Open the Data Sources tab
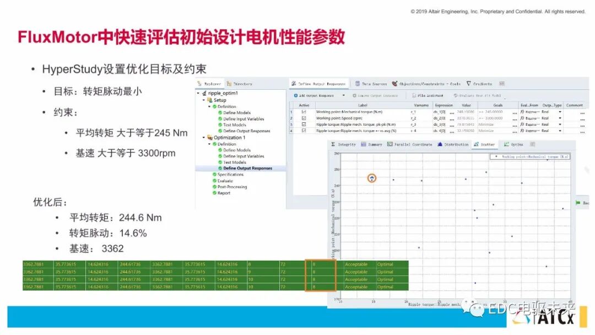Screen dimensions: 595x335 (371, 83)
